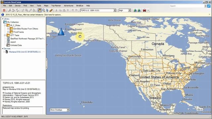The width and height of the screenshot is (212, 119).
Task: Open the View menu
Action: pos(32,6)
